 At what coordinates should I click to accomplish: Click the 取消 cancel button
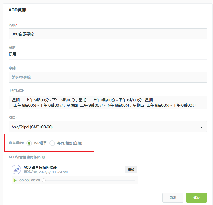[x=173, y=198]
